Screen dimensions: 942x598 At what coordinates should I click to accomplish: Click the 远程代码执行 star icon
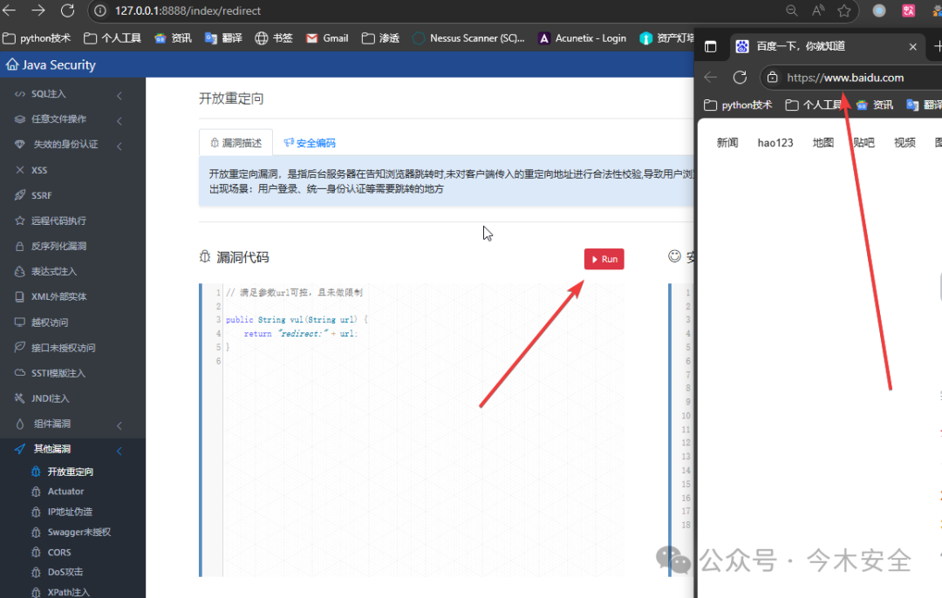click(x=20, y=221)
